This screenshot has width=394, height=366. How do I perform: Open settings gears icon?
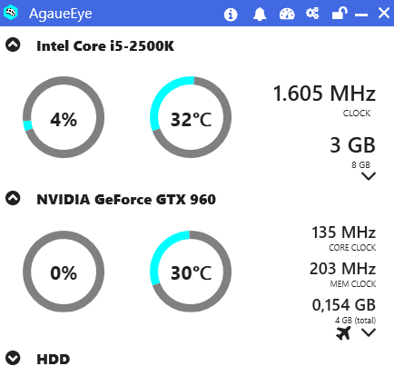(x=312, y=14)
